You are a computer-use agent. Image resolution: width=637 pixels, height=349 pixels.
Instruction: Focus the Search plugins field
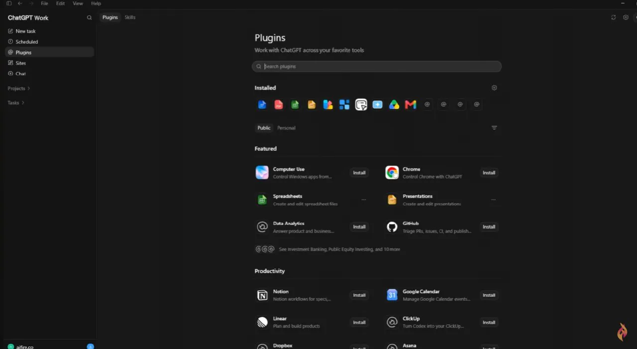pyautogui.click(x=377, y=66)
